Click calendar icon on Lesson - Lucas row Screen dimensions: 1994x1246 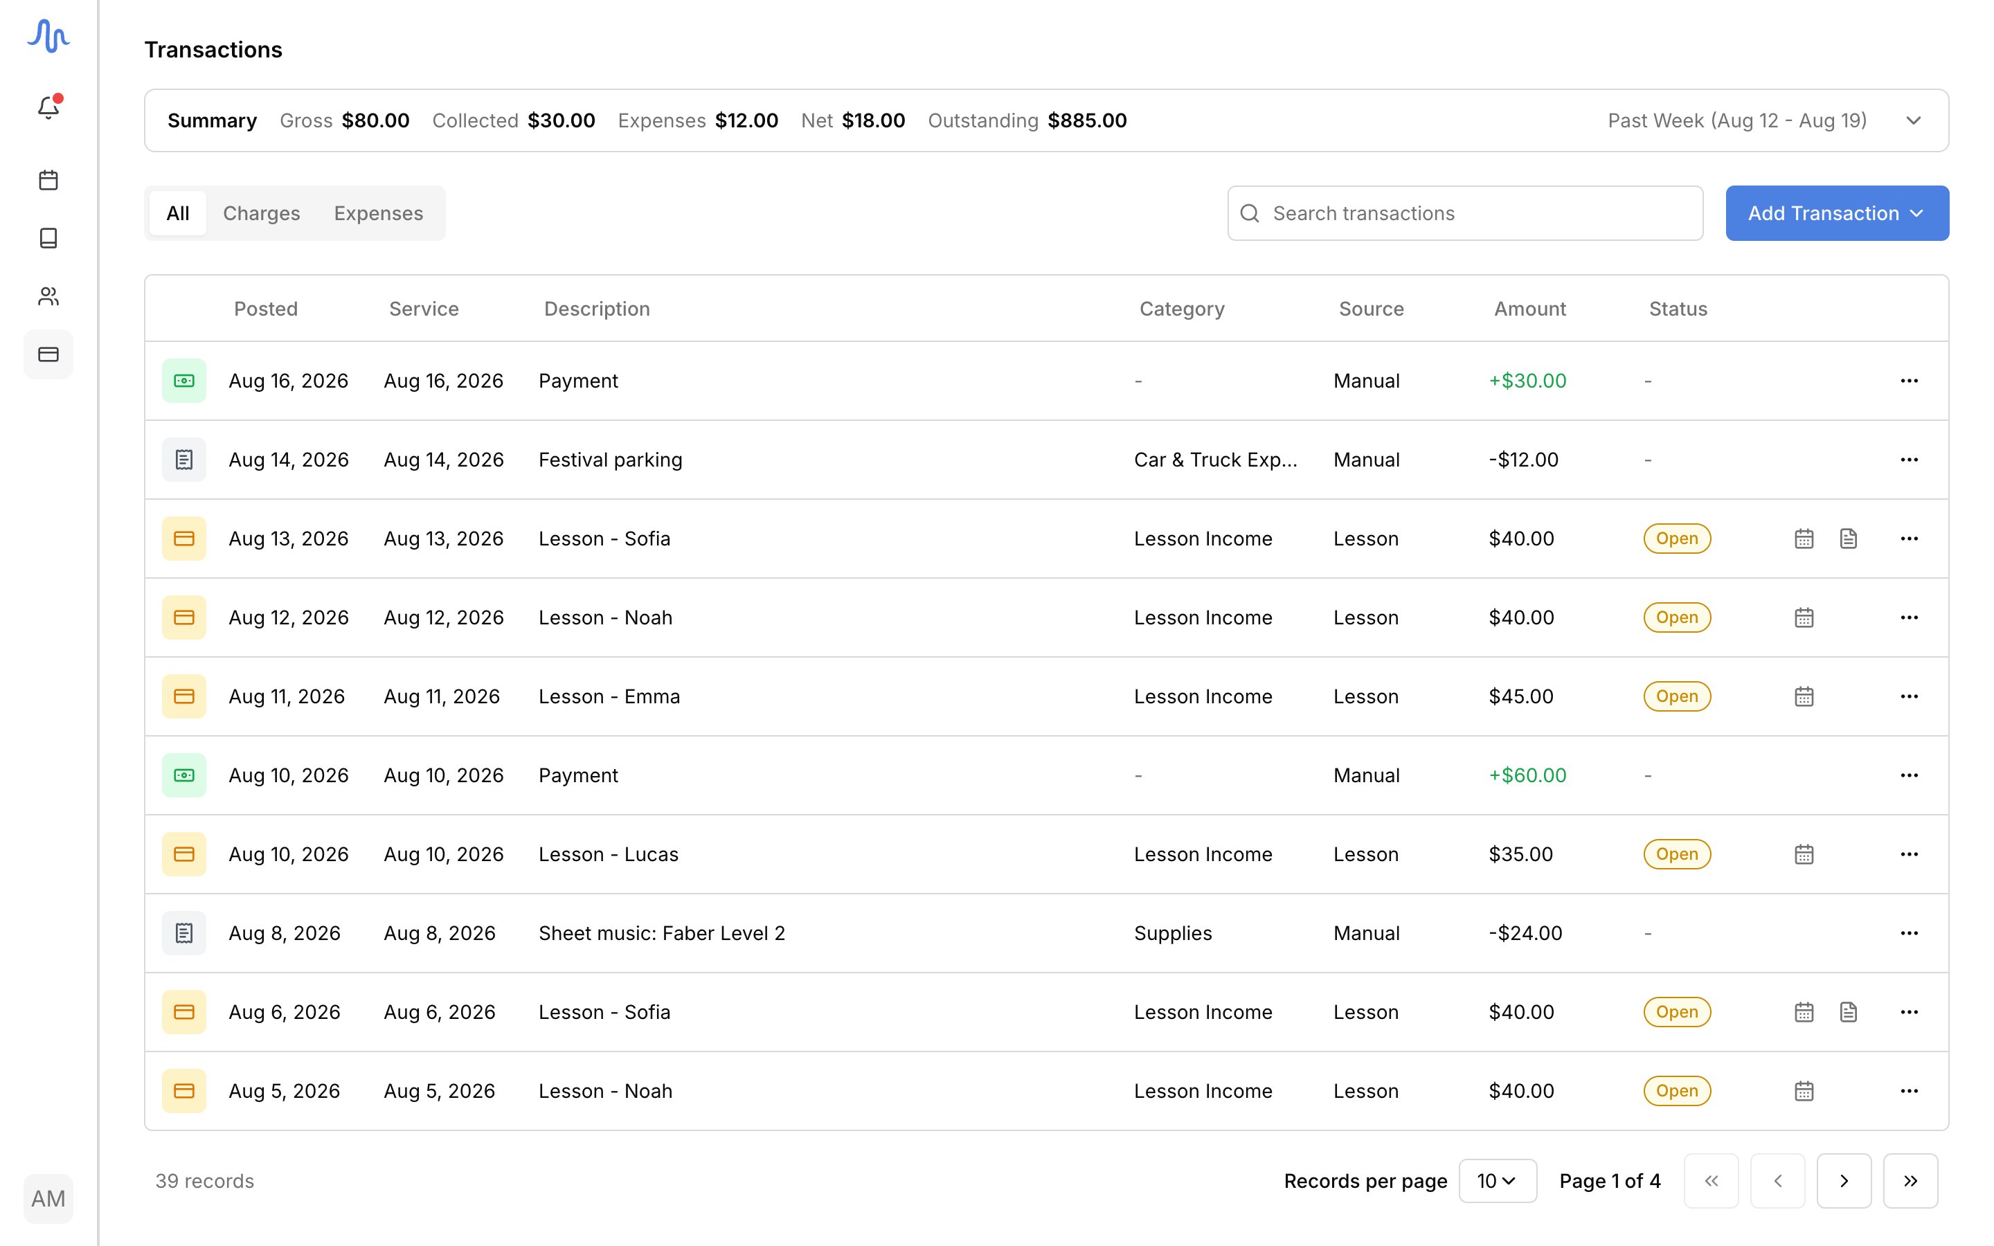pyautogui.click(x=1804, y=854)
